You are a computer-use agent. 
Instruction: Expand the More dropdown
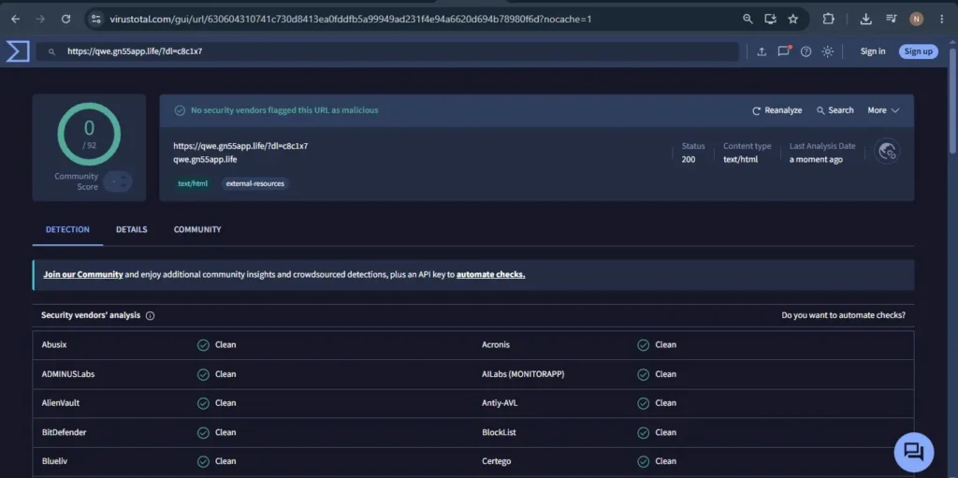pos(883,110)
